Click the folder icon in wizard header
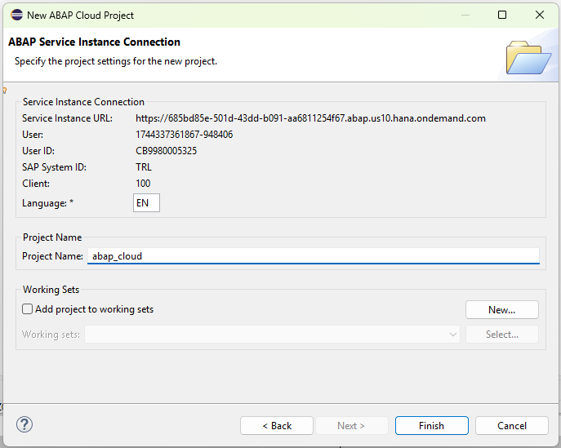The width and height of the screenshot is (561, 448). pos(528,57)
